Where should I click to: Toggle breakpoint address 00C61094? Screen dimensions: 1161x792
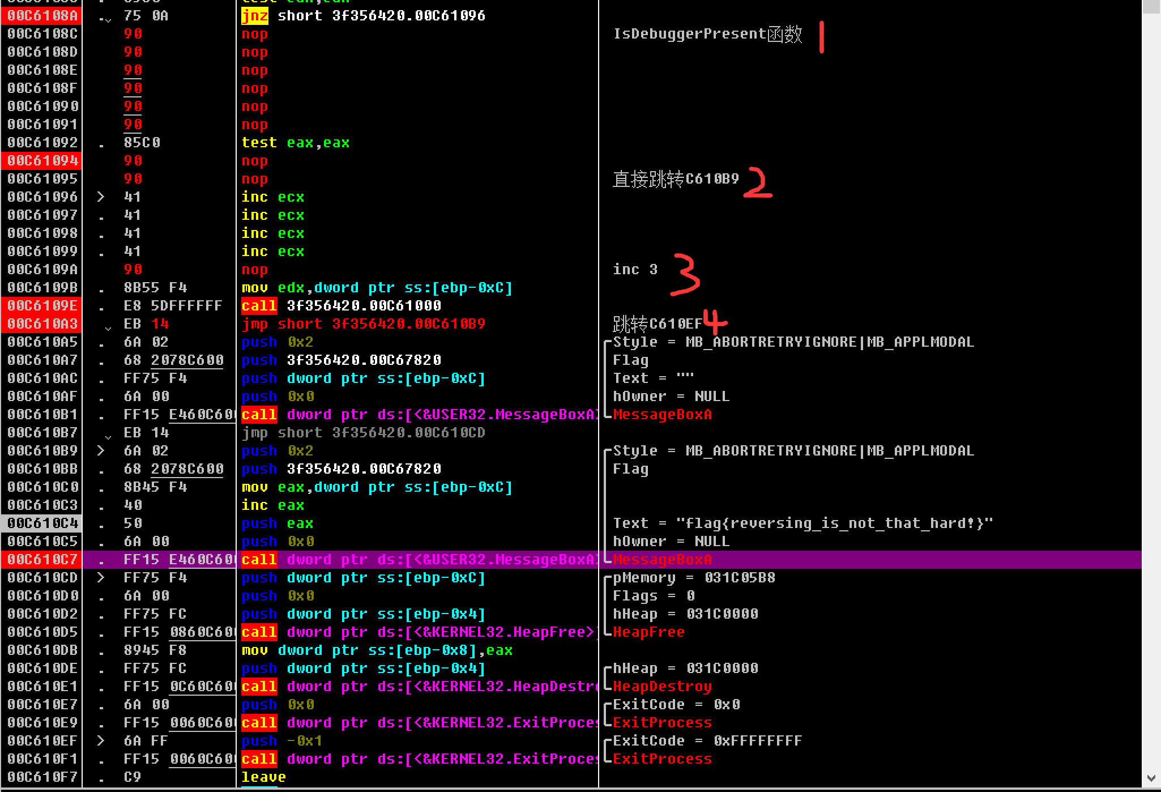coord(42,160)
